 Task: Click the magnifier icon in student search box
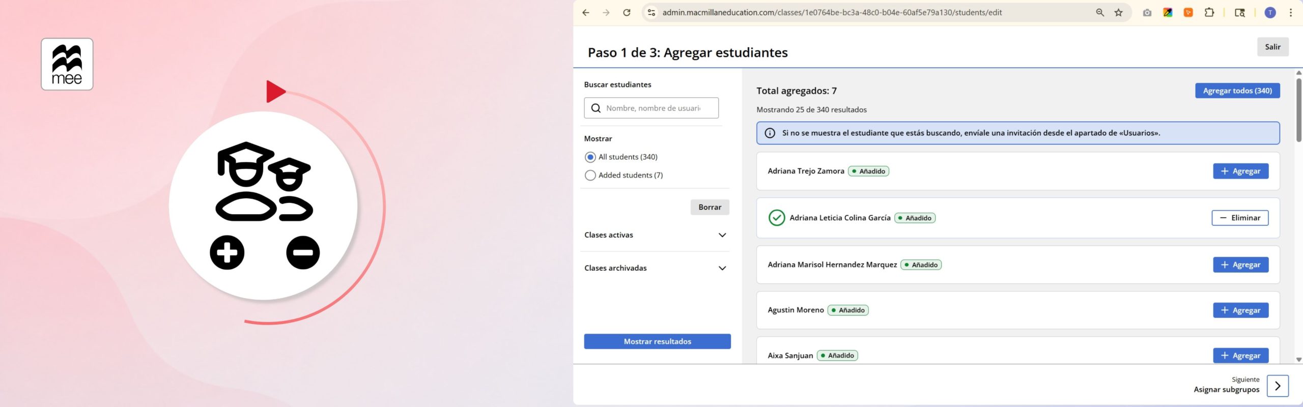(x=596, y=108)
